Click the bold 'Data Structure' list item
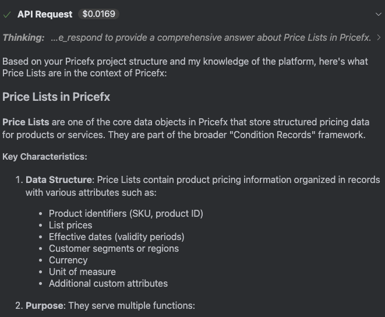Image resolution: width=385 pixels, height=317 pixels. click(59, 180)
